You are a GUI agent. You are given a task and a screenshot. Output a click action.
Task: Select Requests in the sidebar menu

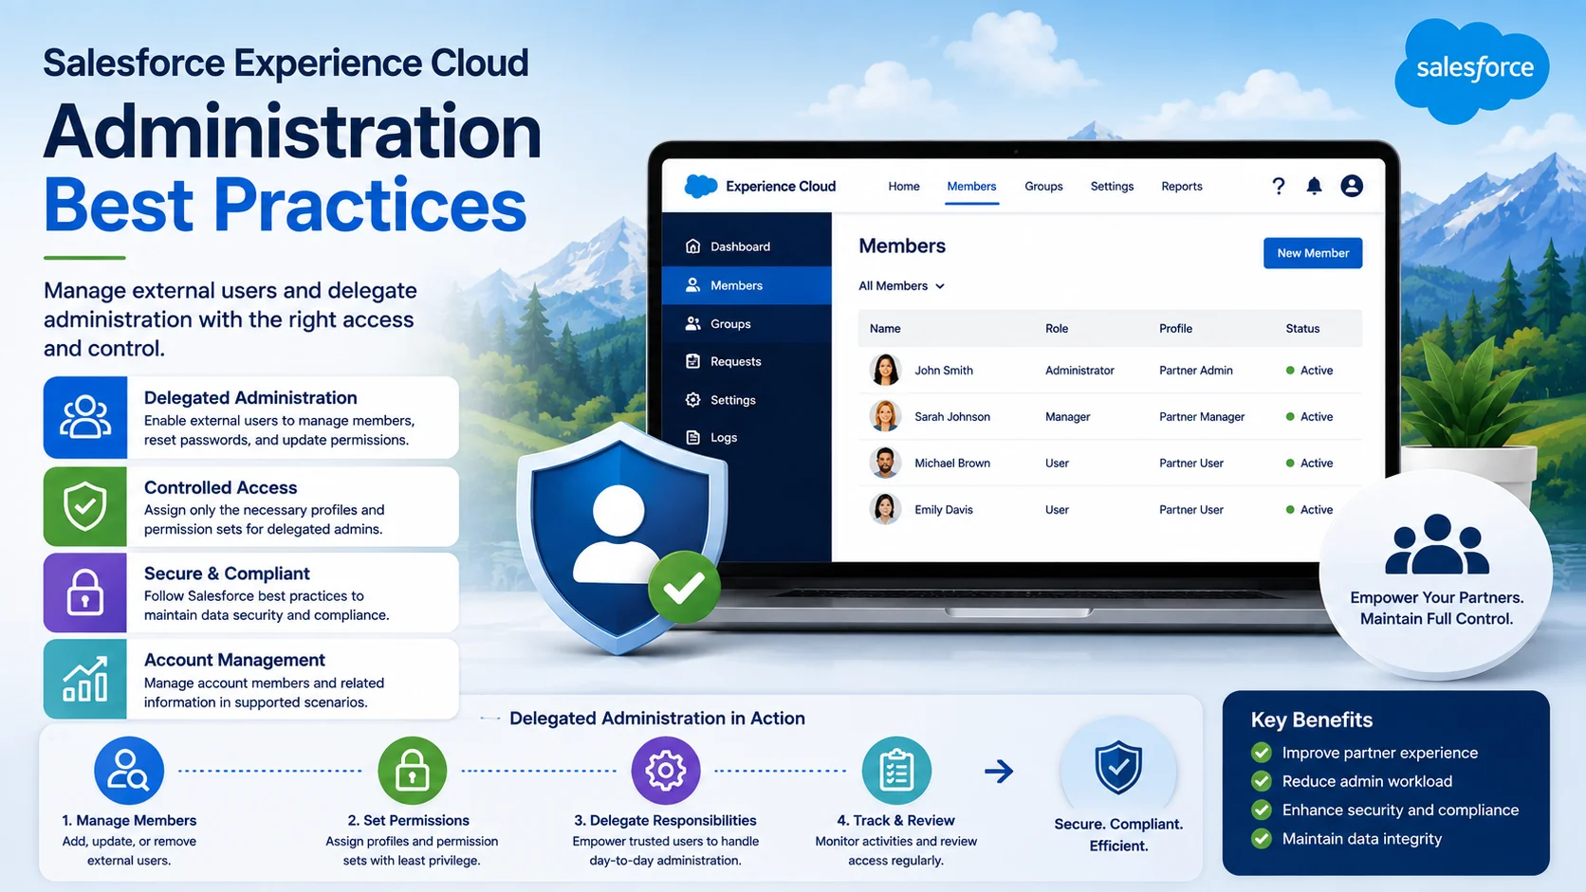point(747,361)
